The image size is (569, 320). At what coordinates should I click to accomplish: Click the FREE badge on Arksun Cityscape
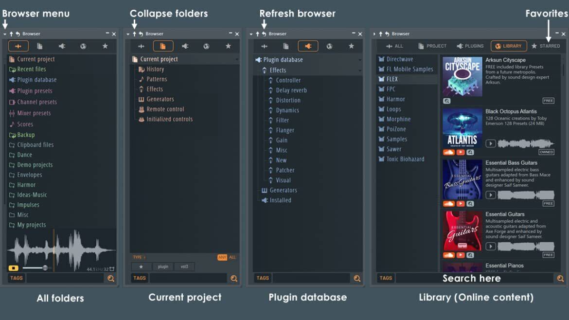(548, 101)
